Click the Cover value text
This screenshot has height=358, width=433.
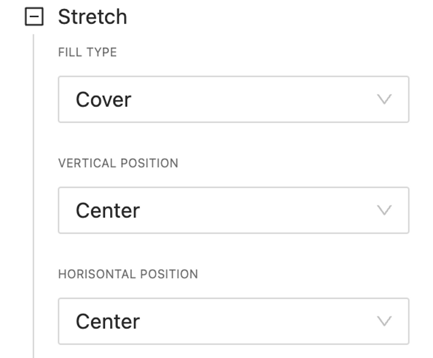click(103, 100)
